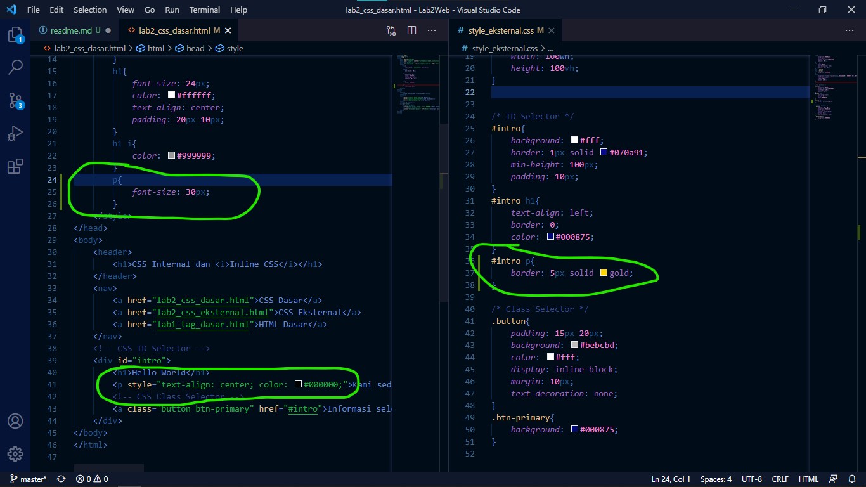Click the #999999 color swatch
The width and height of the screenshot is (866, 487).
coord(171,155)
